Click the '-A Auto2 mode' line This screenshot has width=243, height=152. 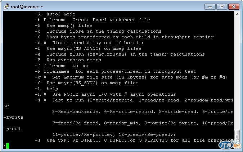coord(55,14)
